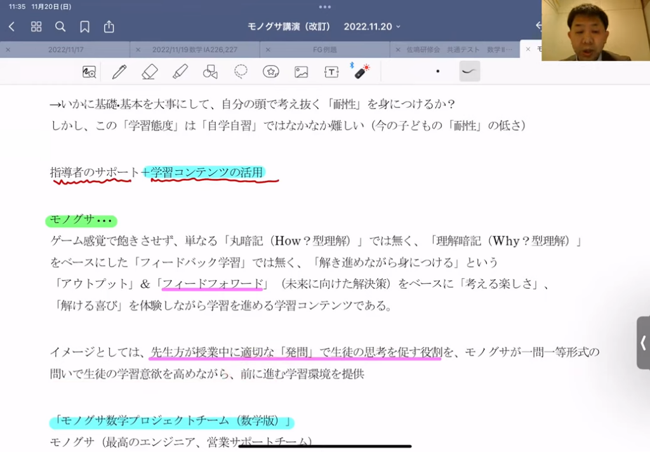650x452 pixels.
Task: Open the share/export menu
Action: [109, 27]
